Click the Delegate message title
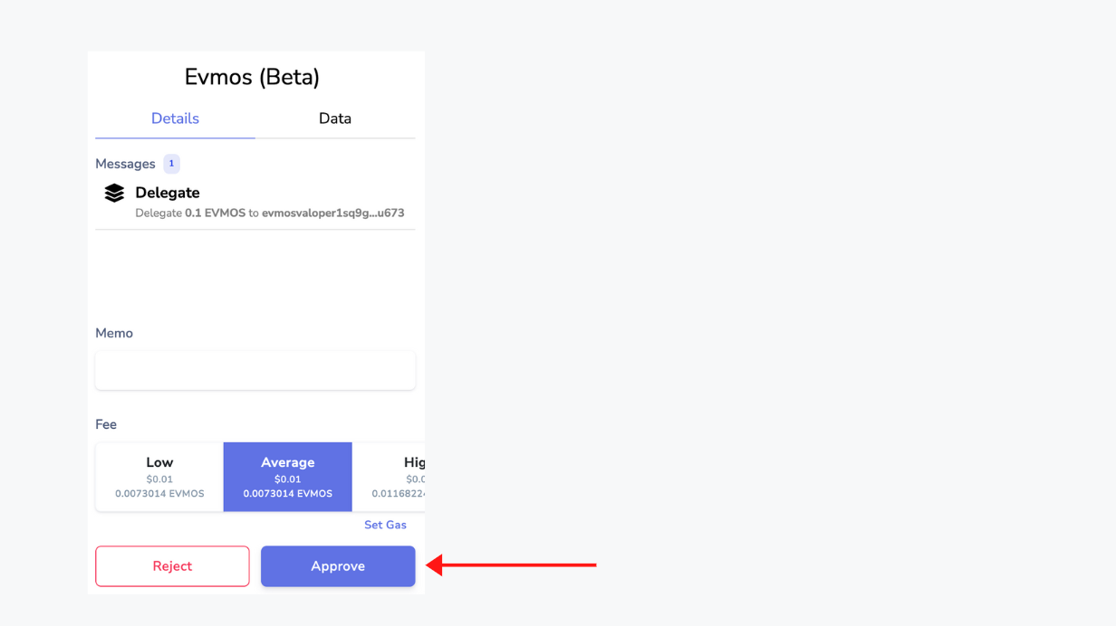Viewport: 1116px width, 626px height. coord(168,193)
